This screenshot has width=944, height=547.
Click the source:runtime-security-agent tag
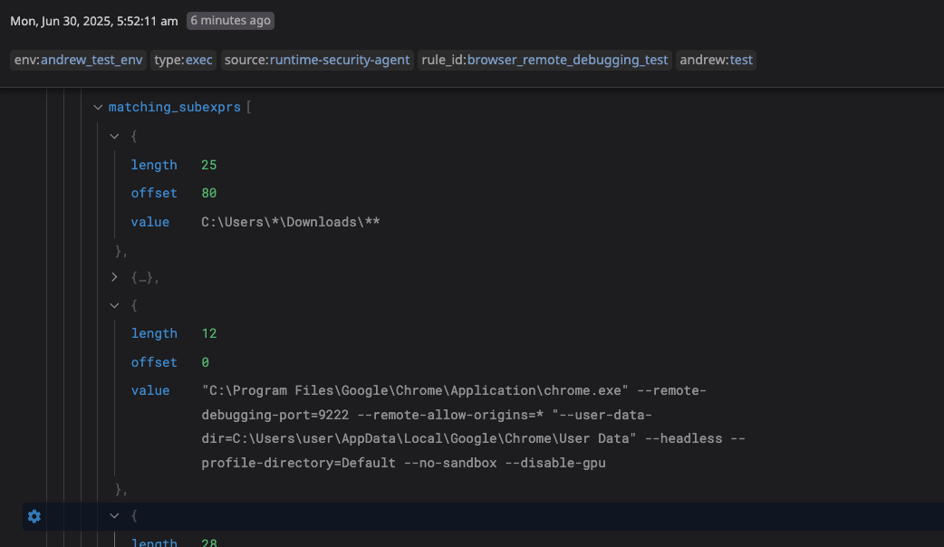[x=317, y=60]
